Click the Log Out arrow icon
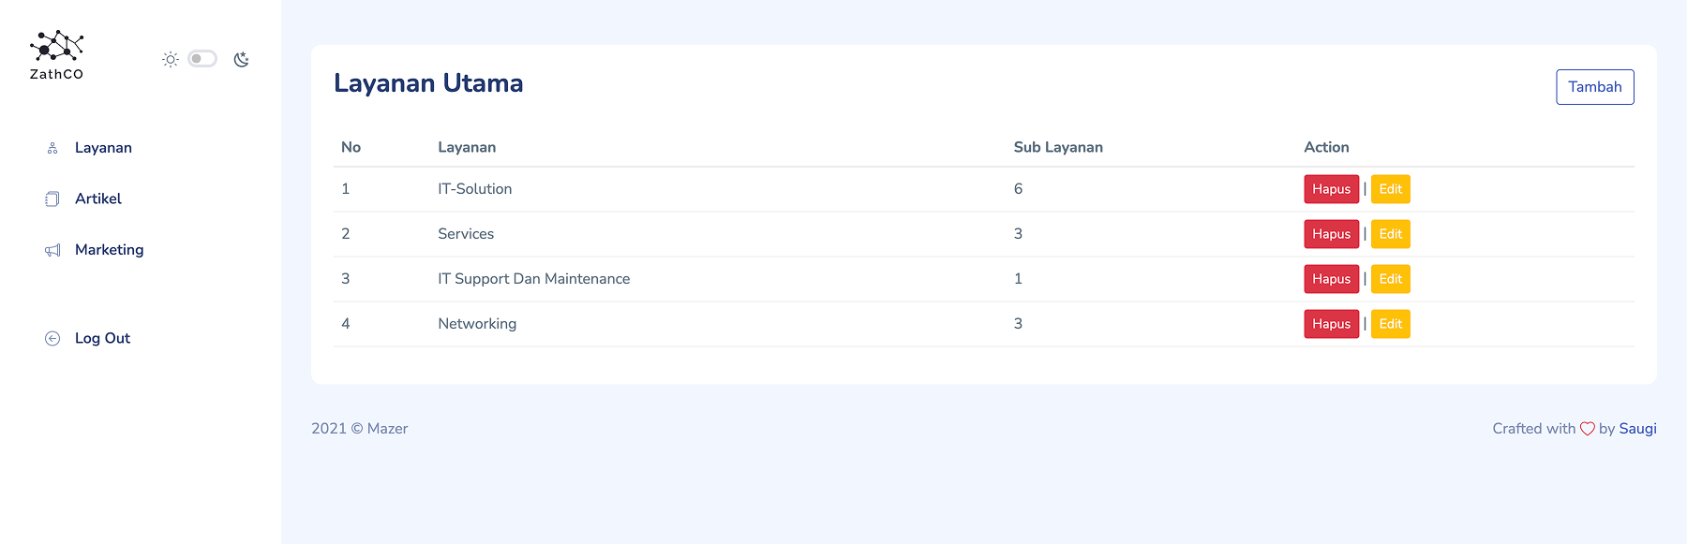1687x544 pixels. (52, 338)
